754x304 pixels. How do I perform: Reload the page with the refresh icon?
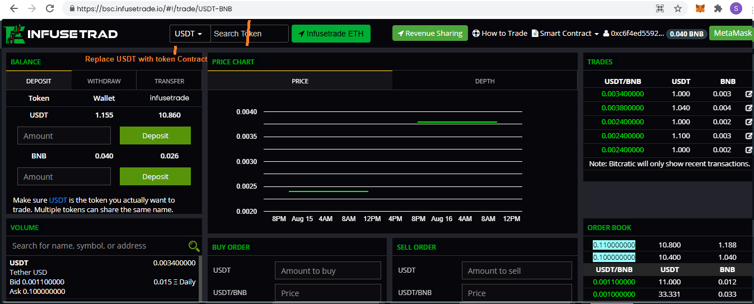tap(50, 9)
